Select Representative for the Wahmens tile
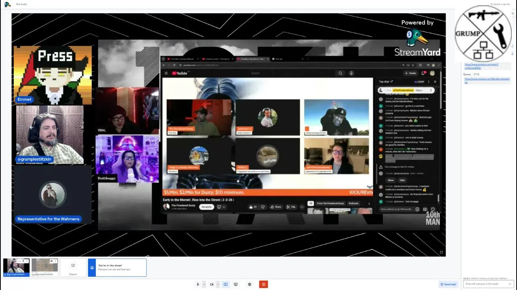517x290 pixels. 53,195
